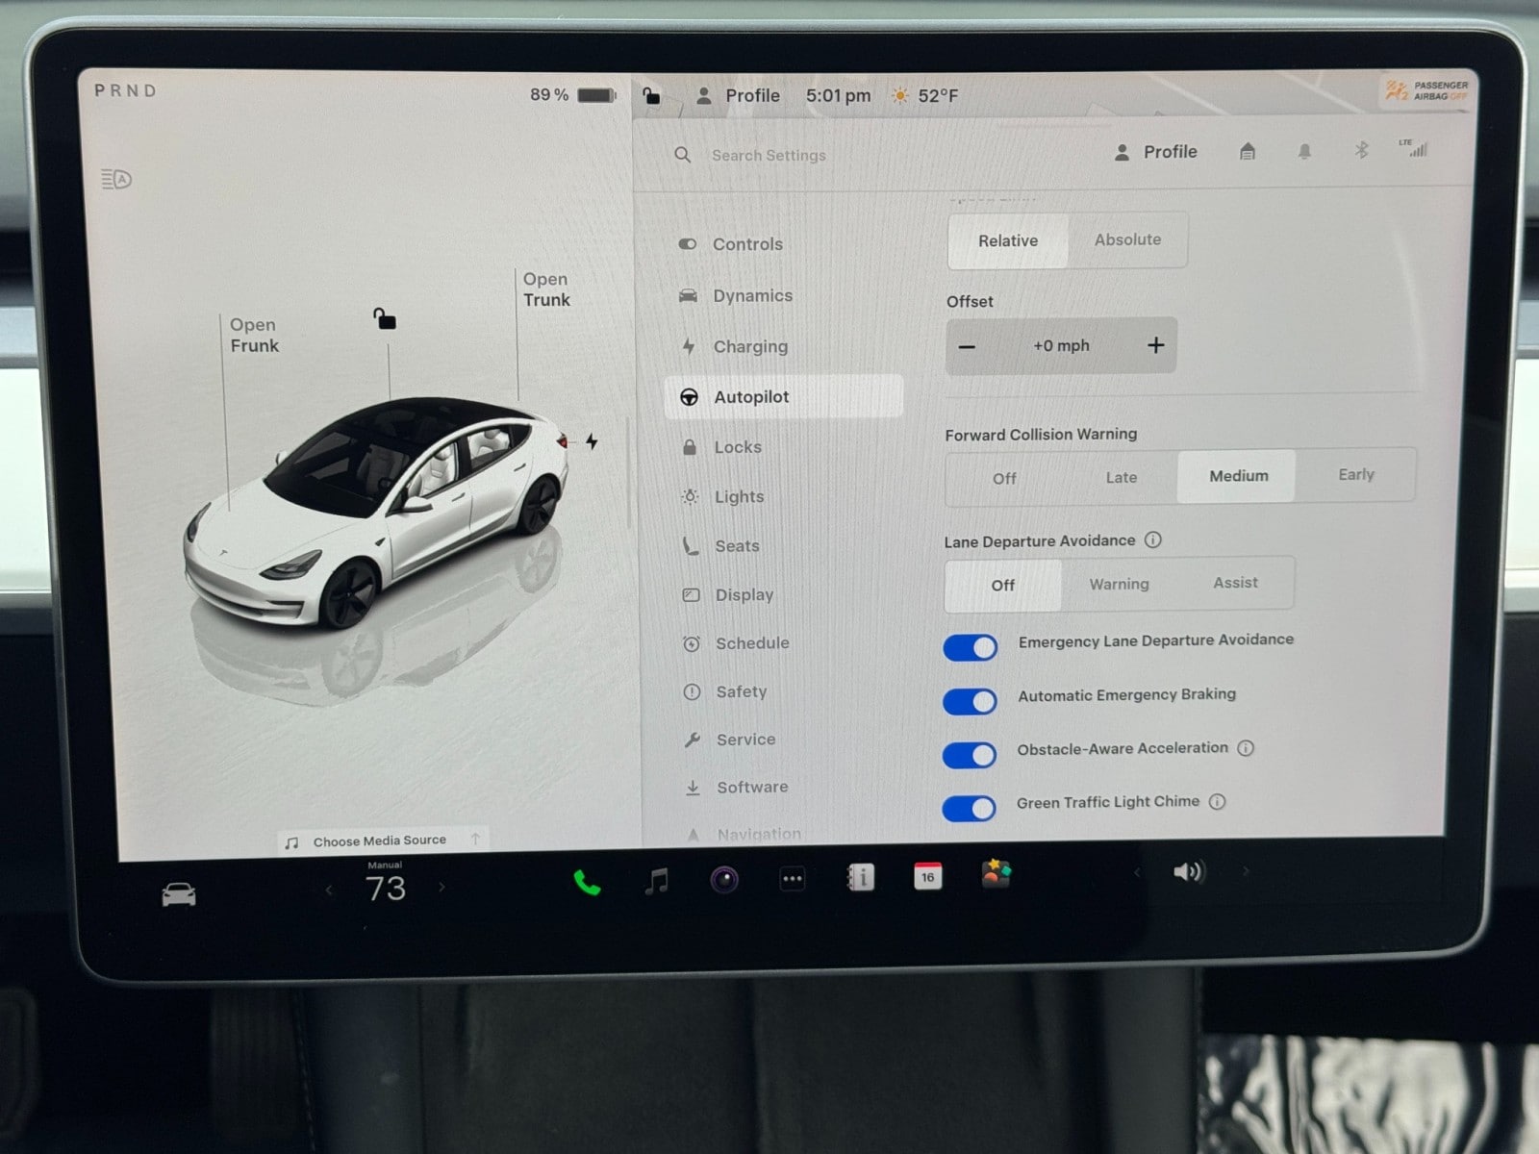Expand the Choose Media Source panel

[x=475, y=840]
